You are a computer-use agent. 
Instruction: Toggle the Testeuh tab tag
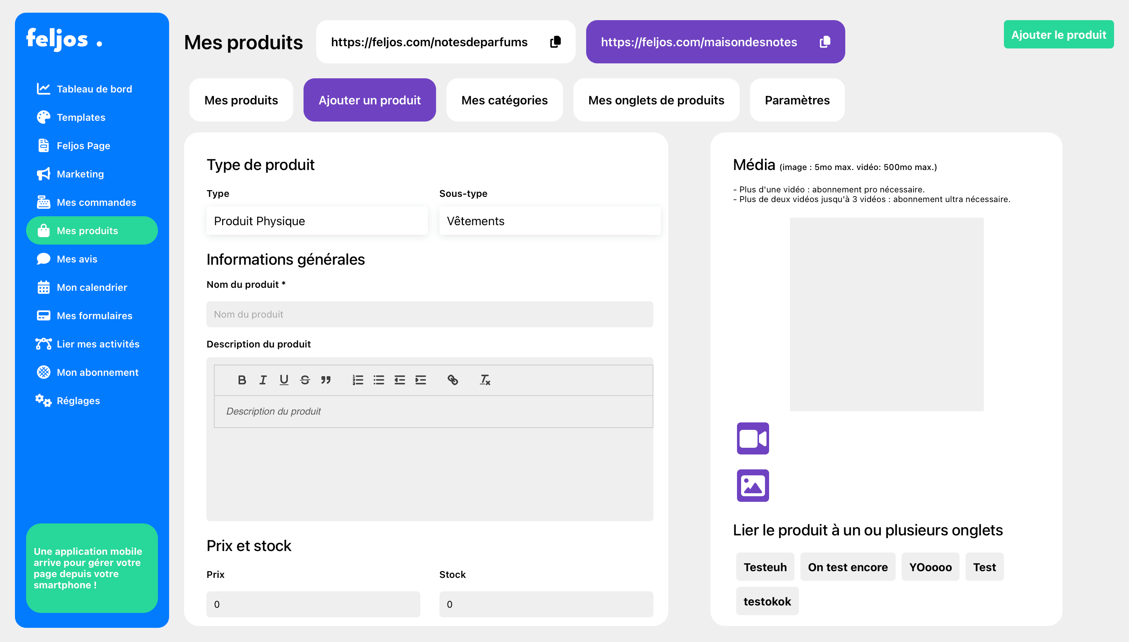765,567
